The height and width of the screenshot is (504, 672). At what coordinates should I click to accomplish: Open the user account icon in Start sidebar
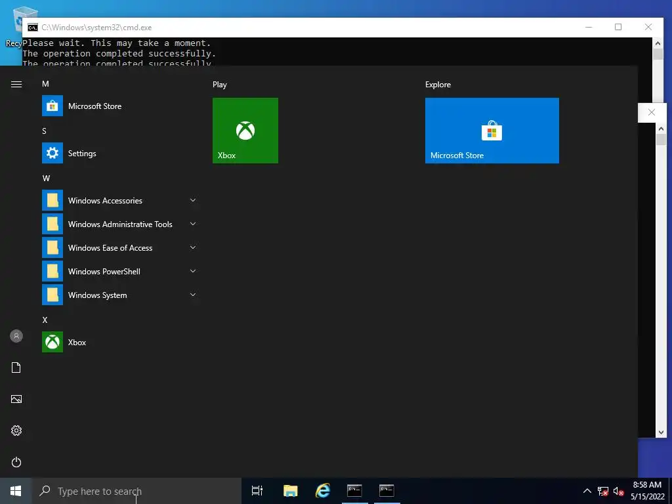pyautogui.click(x=16, y=337)
